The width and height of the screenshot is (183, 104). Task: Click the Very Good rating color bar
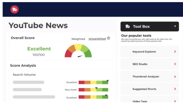93,90
